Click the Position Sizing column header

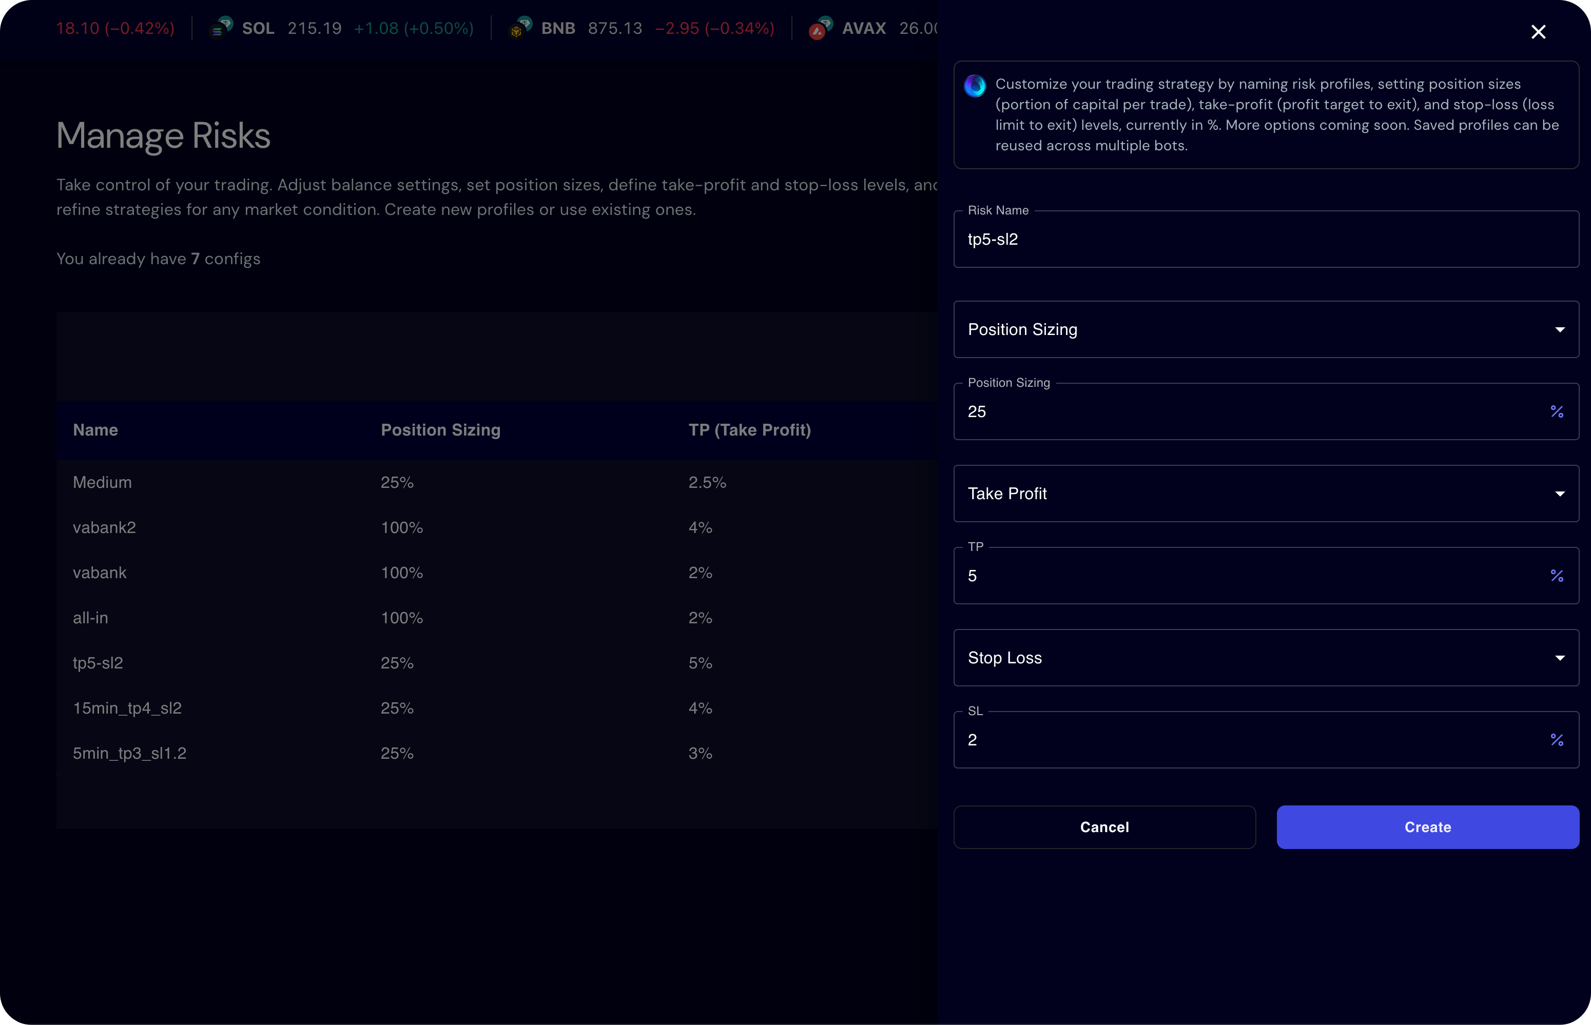(x=440, y=430)
